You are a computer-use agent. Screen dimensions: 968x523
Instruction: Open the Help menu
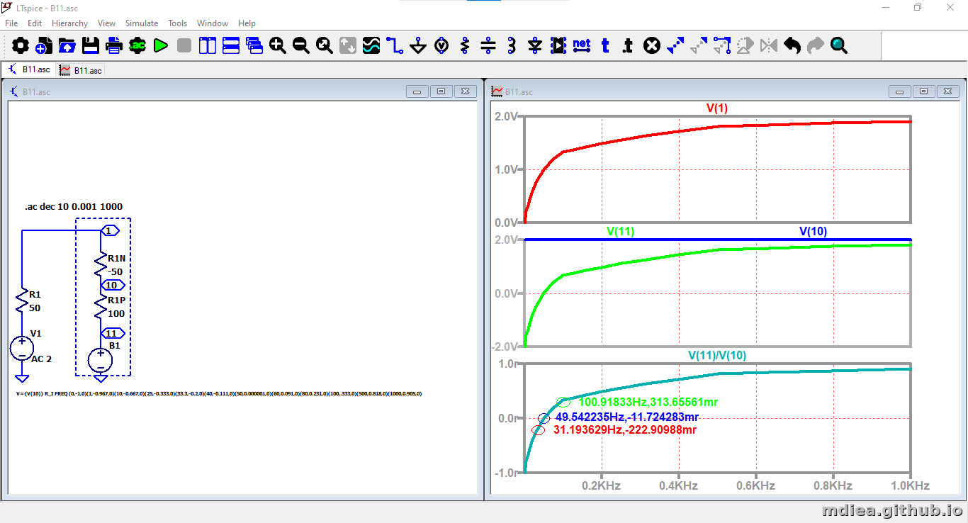pyautogui.click(x=247, y=23)
